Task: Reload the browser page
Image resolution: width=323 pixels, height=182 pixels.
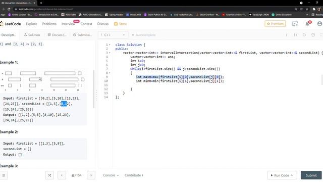Action: 9,9
